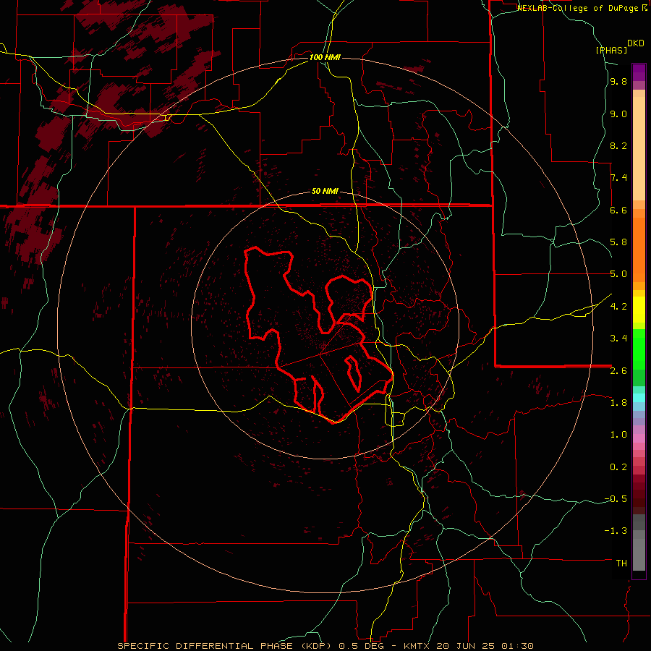Select the 9.0 value on the color scale
Image resolution: width=651 pixels, height=651 pixels.
[x=618, y=114]
